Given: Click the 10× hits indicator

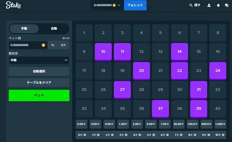Looking at the screenshot, I should (220, 135).
